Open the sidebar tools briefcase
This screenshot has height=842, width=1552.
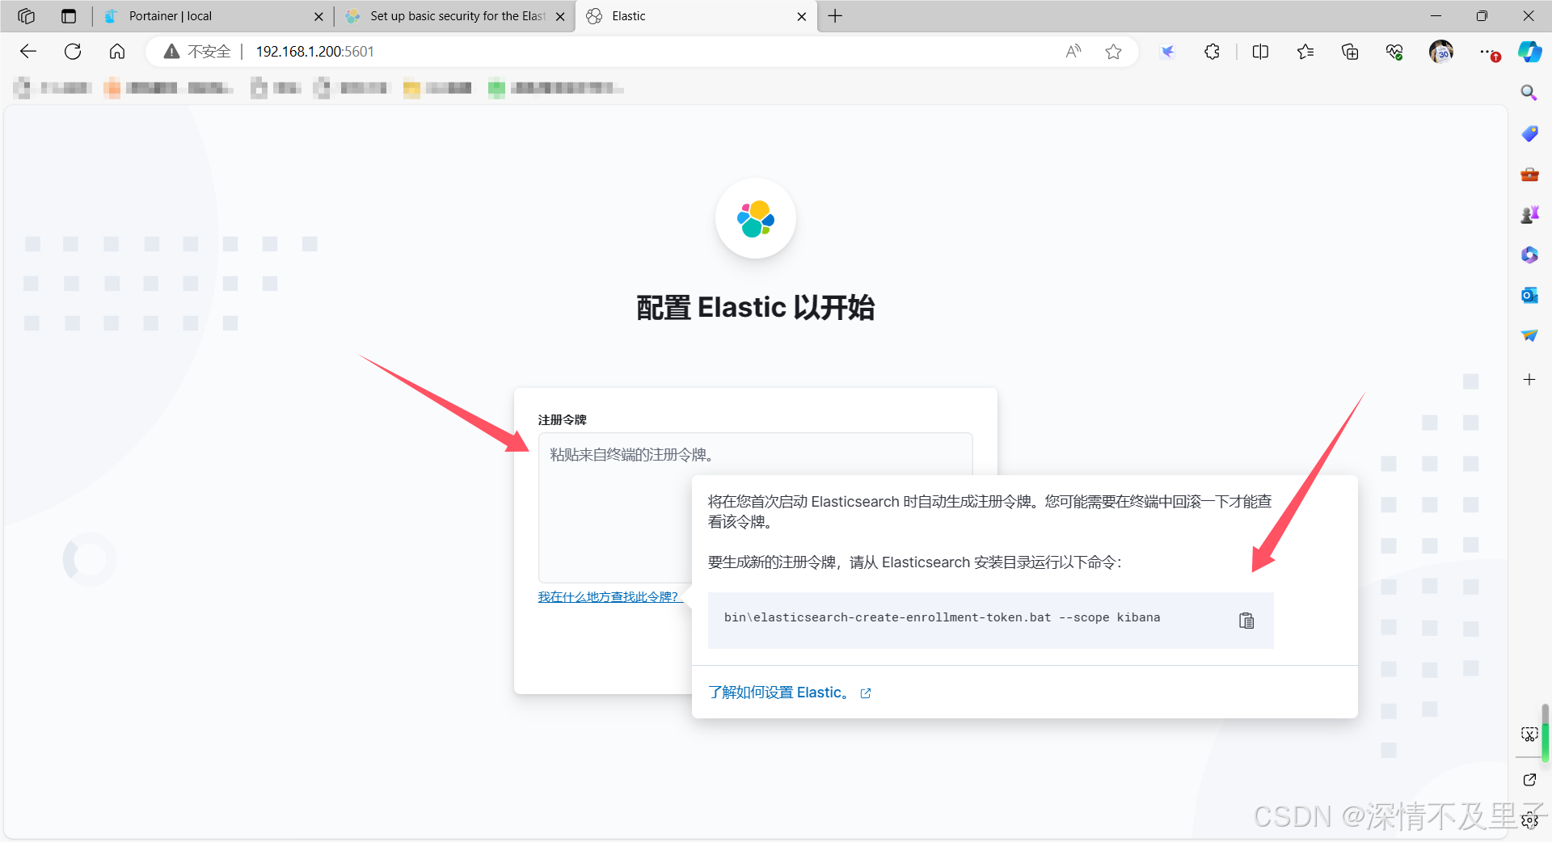click(x=1529, y=174)
